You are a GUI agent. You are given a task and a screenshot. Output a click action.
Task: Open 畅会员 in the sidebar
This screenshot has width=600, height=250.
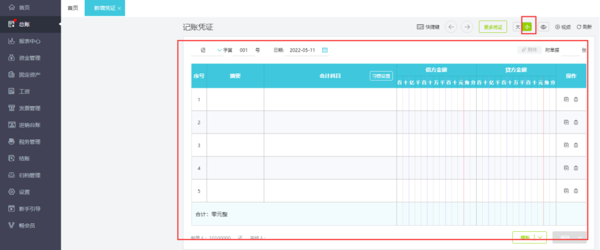(27, 226)
